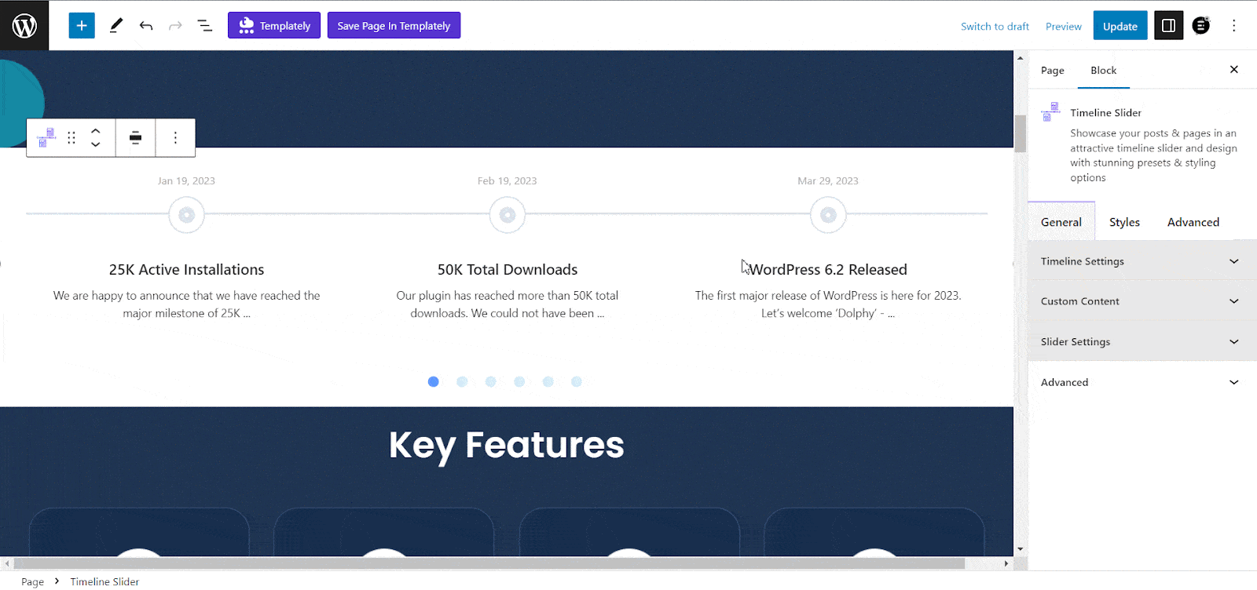
Task: Select the sixth slider pagination dot
Action: coord(577,381)
